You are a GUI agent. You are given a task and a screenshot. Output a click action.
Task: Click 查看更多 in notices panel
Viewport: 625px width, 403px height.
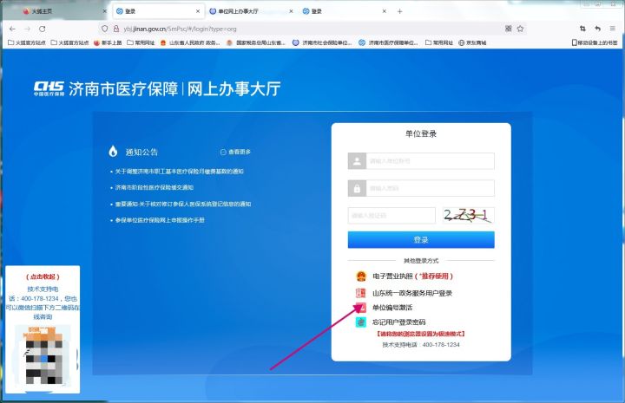click(240, 152)
